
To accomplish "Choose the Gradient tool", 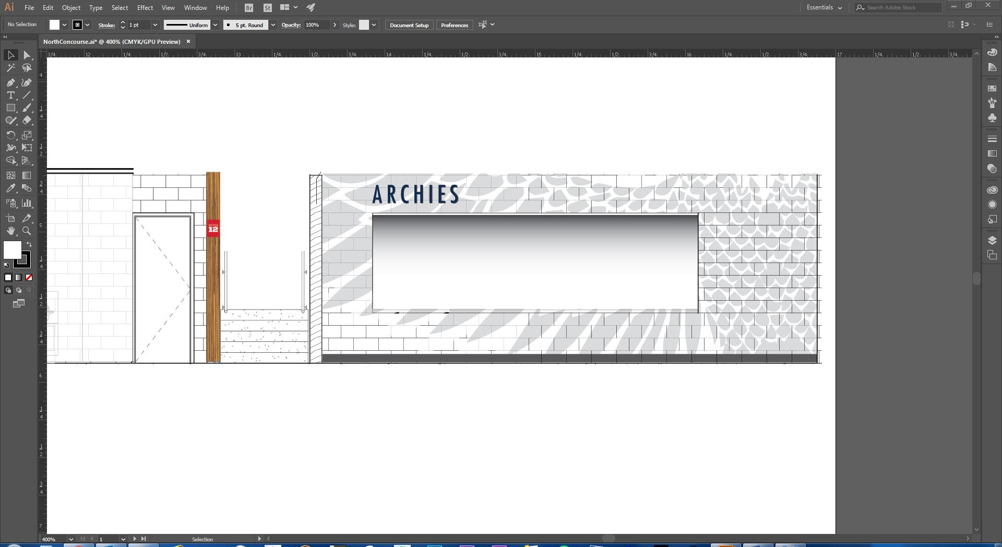I will pyautogui.click(x=27, y=175).
